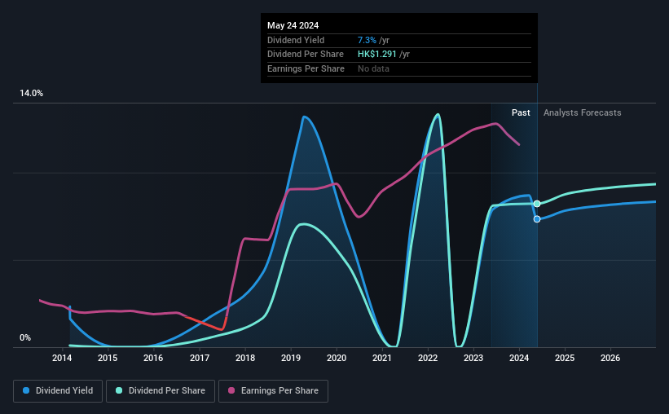Screen dimensions: 669x414
Task: Click the HK$1.291 dividend per share value
Action: point(377,55)
